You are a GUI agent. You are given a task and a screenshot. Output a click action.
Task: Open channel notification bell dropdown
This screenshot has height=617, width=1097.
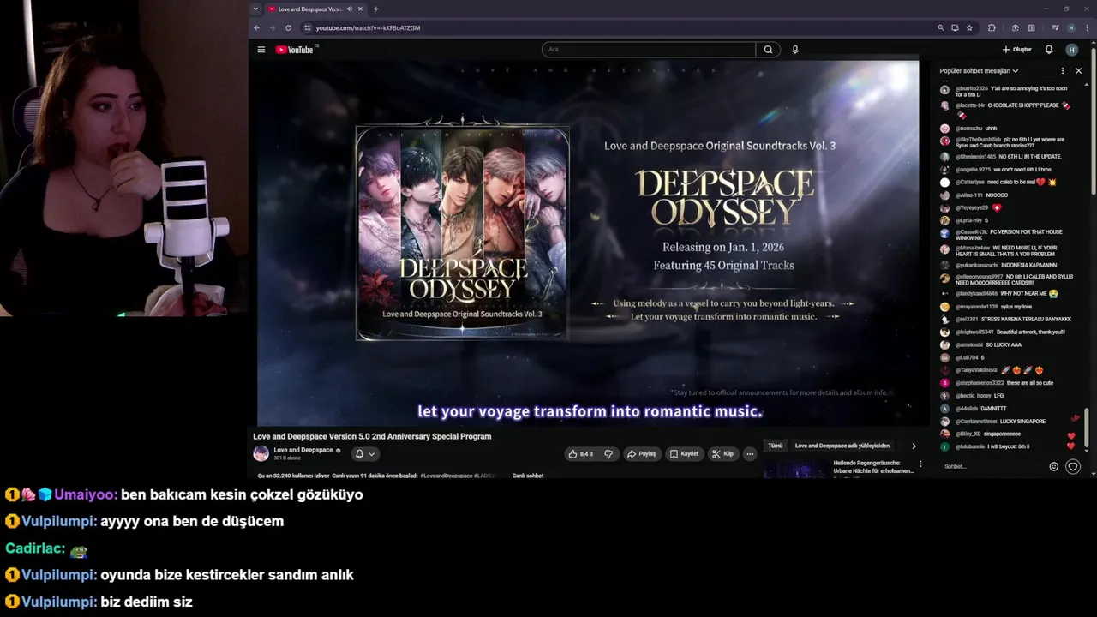click(x=365, y=454)
